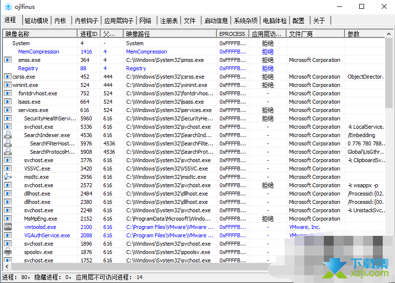Click the lsass.exe process icon
Image resolution: width=395 pixels, height=283 pixels.
pyautogui.click(x=8, y=101)
